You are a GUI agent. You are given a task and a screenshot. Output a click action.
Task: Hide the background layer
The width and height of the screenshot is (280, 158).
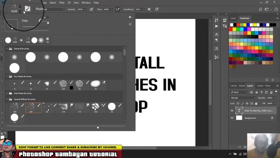[x=232, y=118]
